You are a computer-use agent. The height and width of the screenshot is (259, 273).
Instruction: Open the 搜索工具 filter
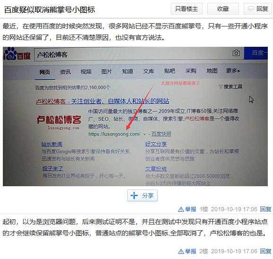[231, 86]
